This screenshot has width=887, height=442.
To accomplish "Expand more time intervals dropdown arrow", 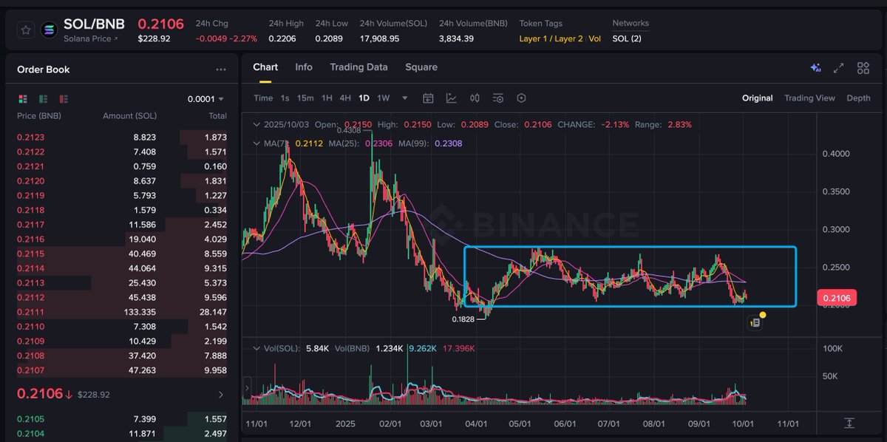I will click(x=404, y=98).
